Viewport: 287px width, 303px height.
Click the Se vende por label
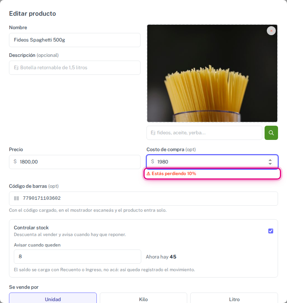[24, 287]
